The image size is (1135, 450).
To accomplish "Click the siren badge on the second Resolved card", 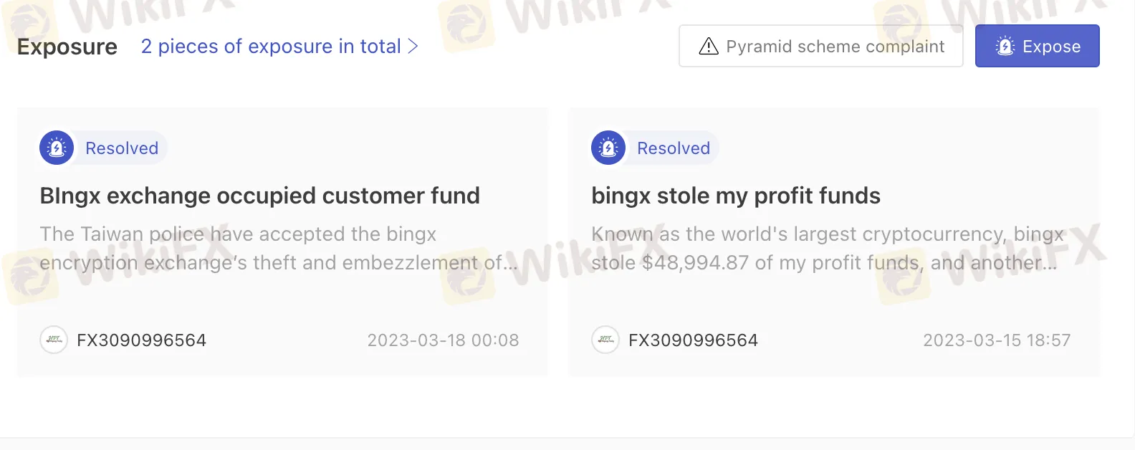I will (x=608, y=148).
